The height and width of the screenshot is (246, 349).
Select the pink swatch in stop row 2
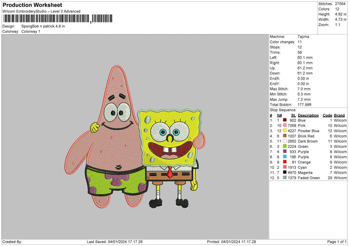[x=284, y=125]
